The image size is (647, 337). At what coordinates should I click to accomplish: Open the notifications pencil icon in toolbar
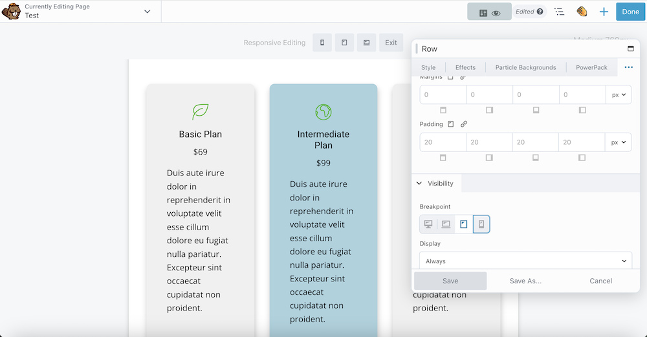pos(582,12)
